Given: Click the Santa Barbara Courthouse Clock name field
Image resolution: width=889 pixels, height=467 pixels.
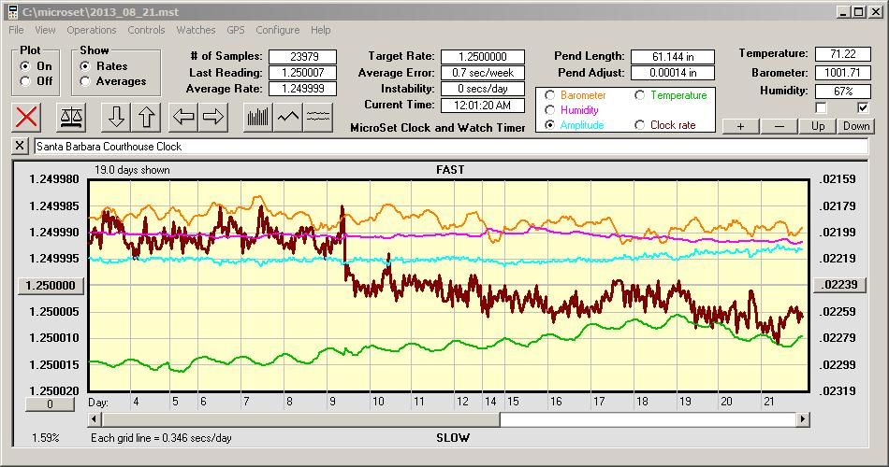Looking at the screenshot, I should (451, 147).
